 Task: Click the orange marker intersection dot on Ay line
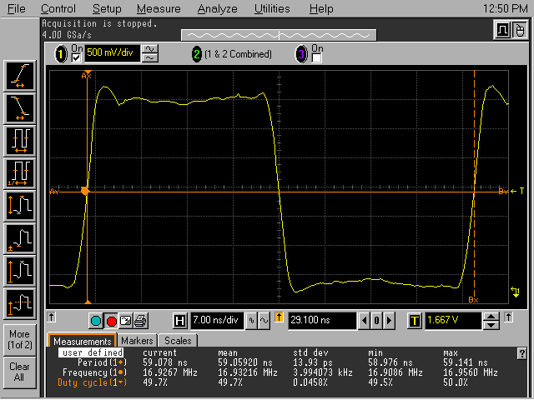[85, 191]
